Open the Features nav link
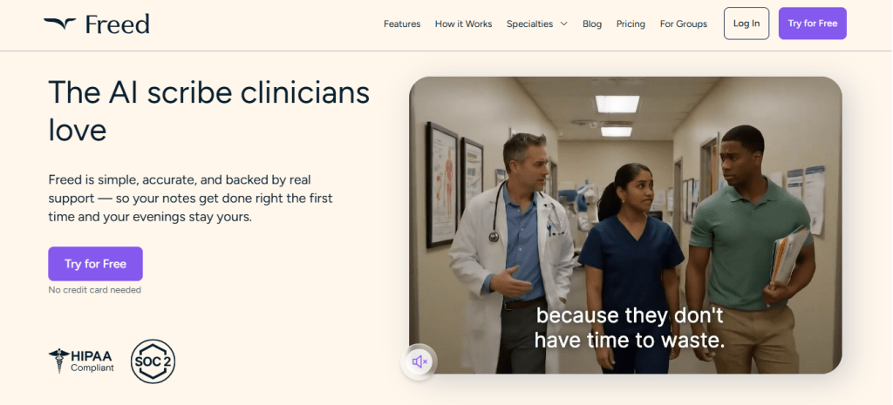893x405 pixels. click(x=402, y=24)
